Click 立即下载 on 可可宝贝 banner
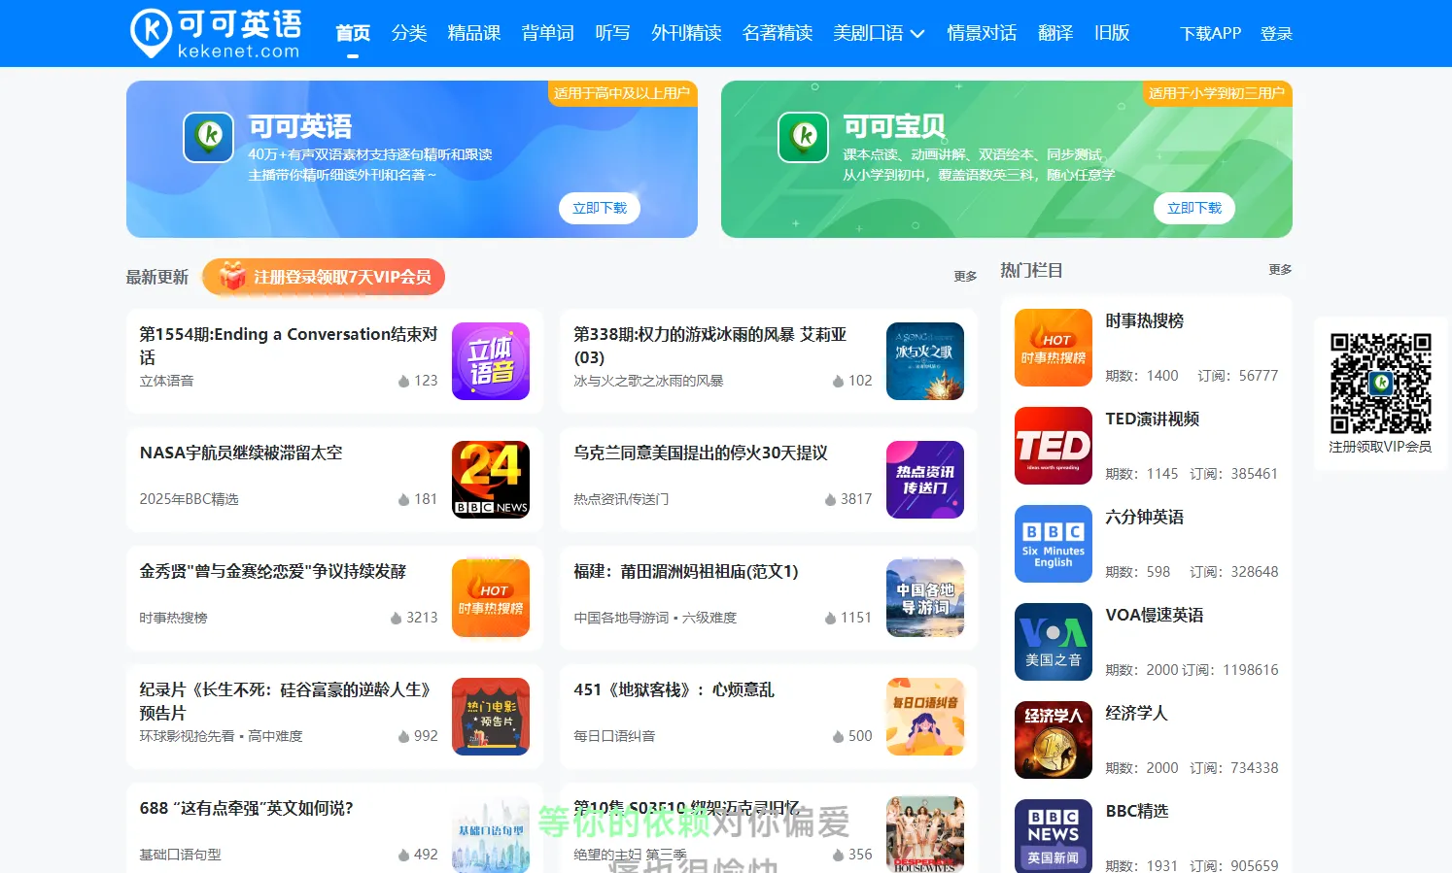Viewport: 1452px width, 873px height. click(x=1194, y=208)
